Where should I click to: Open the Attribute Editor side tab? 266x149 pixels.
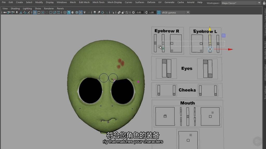pyautogui.click(x=265, y=72)
